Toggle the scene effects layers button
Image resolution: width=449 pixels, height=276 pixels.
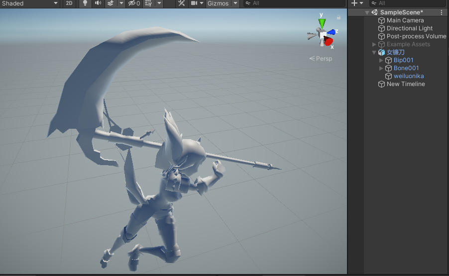111,3
